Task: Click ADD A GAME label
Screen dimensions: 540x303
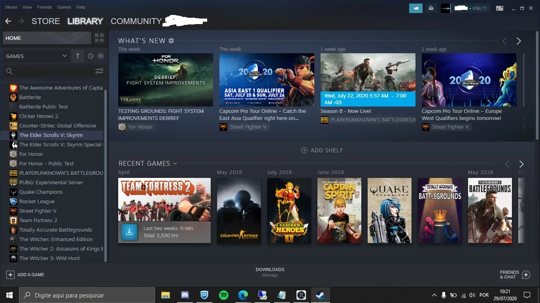Action: pos(31,275)
